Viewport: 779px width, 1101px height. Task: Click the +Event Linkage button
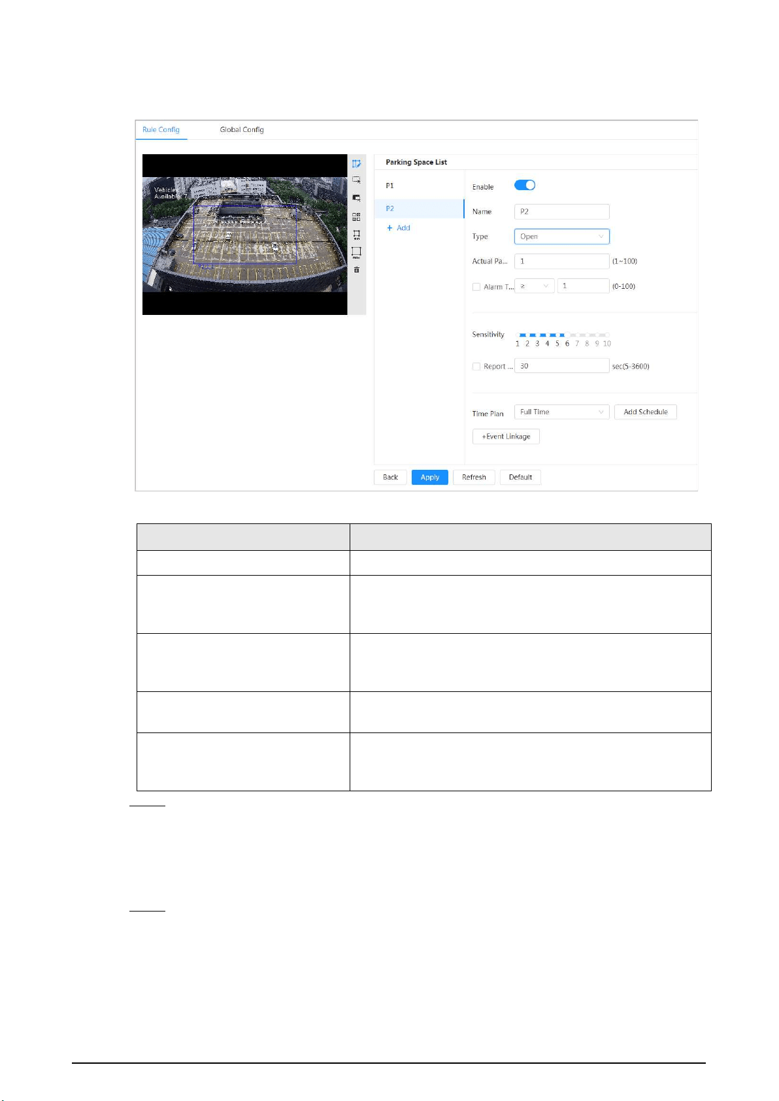point(506,436)
